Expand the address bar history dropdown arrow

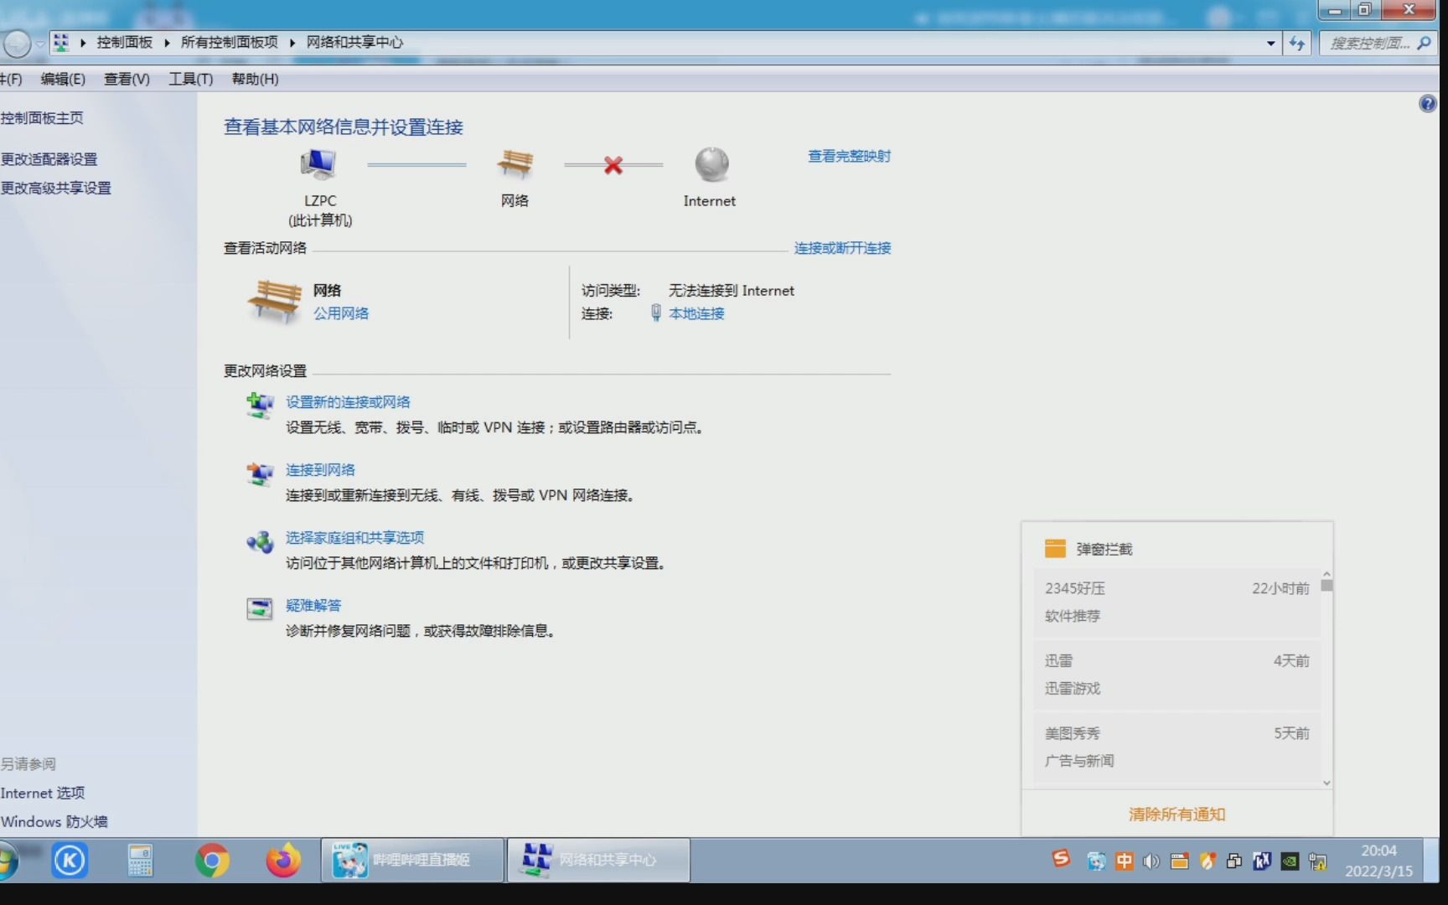click(x=1270, y=43)
